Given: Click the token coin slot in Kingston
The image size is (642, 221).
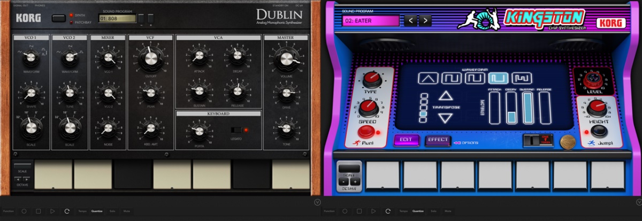Looking at the screenshot, I should [x=538, y=140].
